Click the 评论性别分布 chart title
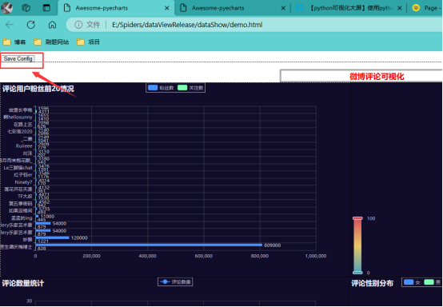The width and height of the screenshot is (443, 307). [372, 283]
